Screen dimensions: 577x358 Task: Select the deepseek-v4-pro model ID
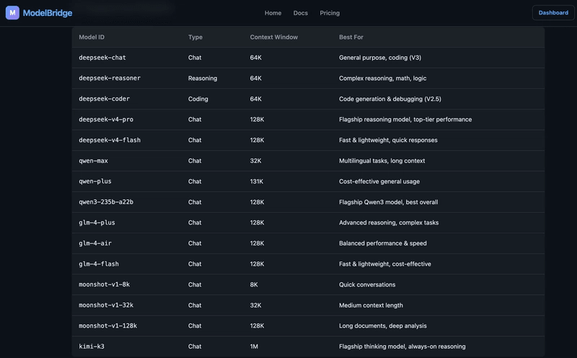pyautogui.click(x=106, y=119)
